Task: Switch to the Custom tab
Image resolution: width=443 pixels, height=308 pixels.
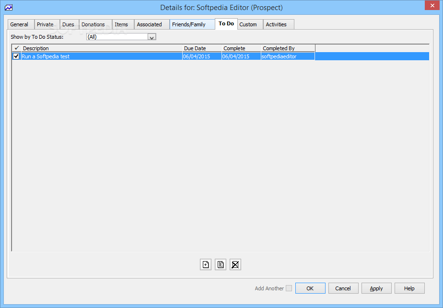Action: tap(250, 24)
